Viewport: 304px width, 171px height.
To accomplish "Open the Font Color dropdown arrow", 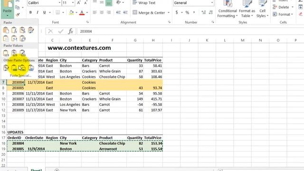I will 87,13.
